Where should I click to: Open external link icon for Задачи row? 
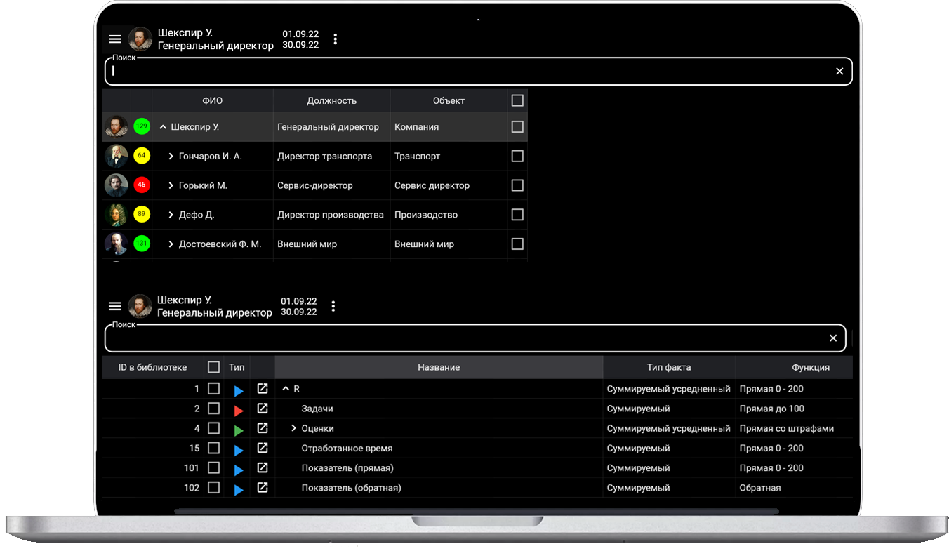point(263,409)
